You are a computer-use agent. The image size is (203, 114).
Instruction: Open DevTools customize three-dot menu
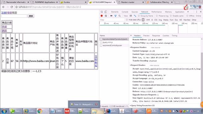tap(197, 12)
